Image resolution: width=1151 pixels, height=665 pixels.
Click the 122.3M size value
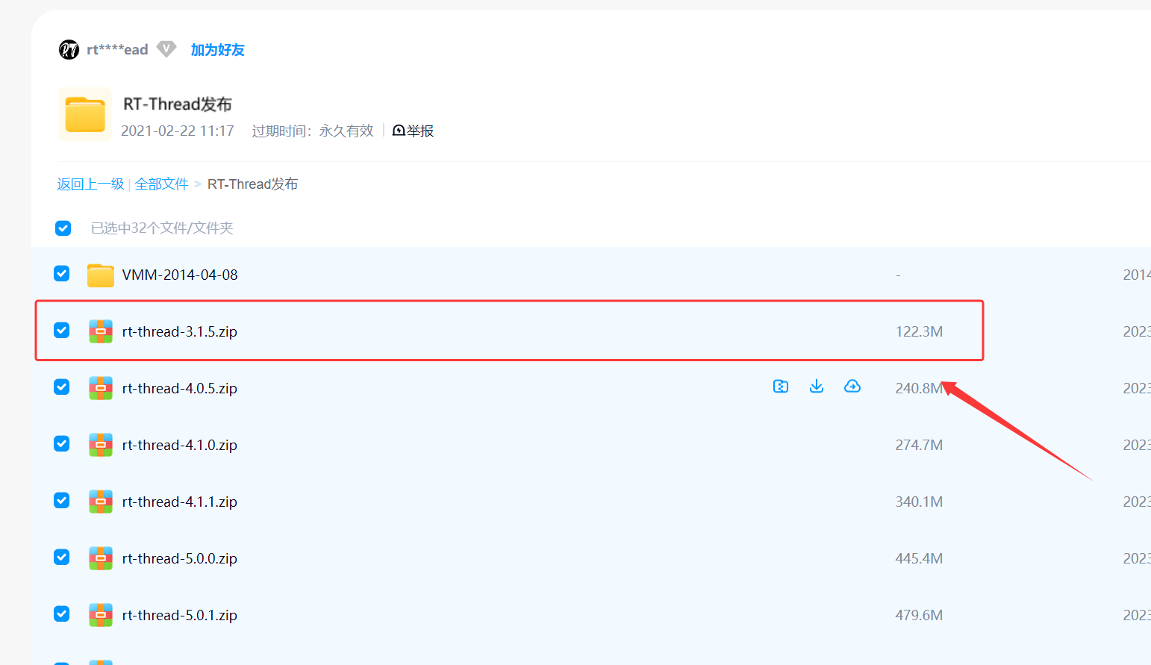coord(919,331)
